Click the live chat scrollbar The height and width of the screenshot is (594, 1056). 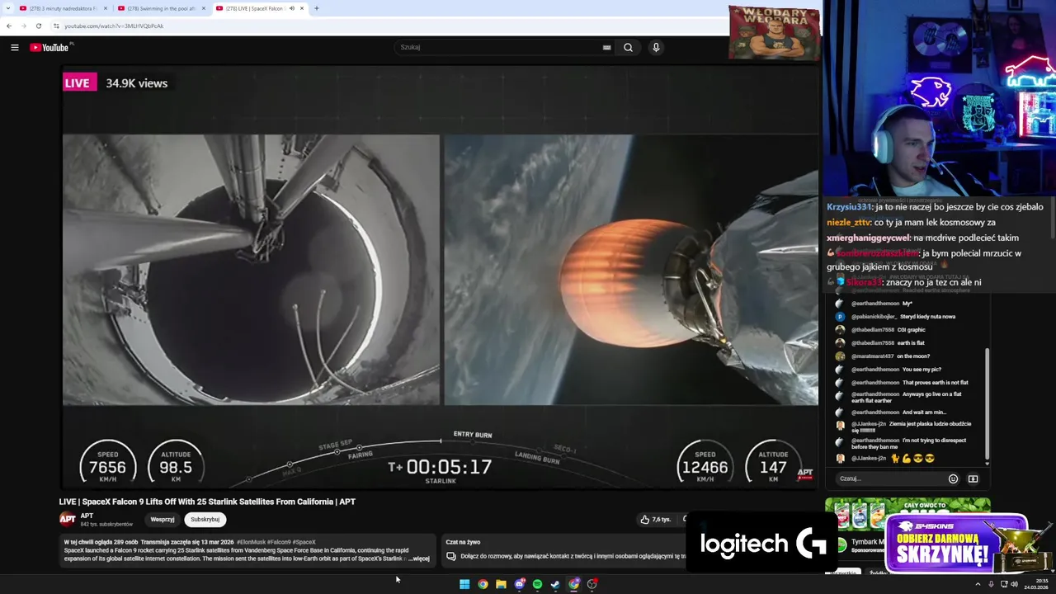(x=987, y=404)
